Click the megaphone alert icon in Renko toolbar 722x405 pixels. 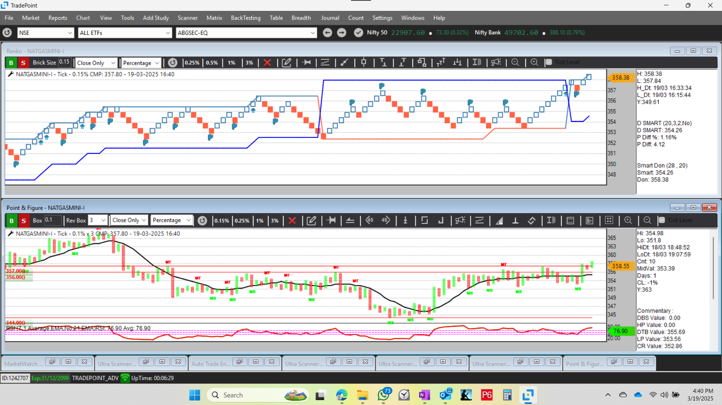(x=496, y=62)
